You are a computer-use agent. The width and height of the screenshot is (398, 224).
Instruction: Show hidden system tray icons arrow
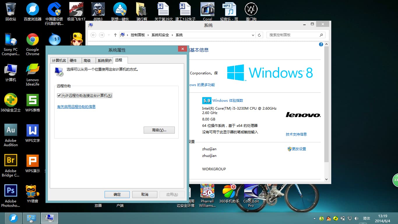click(314, 218)
